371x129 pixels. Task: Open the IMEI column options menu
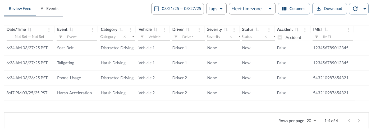(x=349, y=30)
